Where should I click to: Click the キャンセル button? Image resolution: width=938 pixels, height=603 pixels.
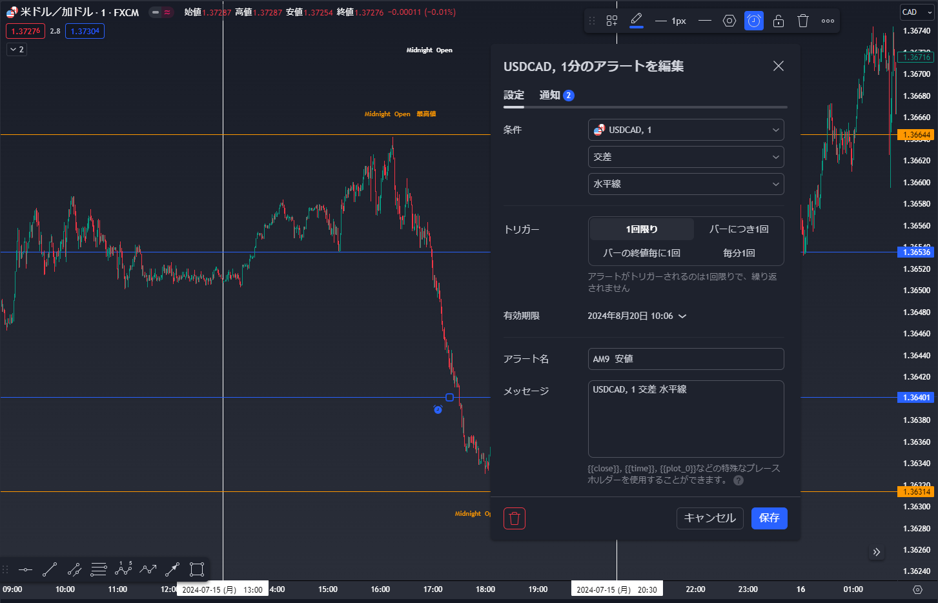[709, 518]
